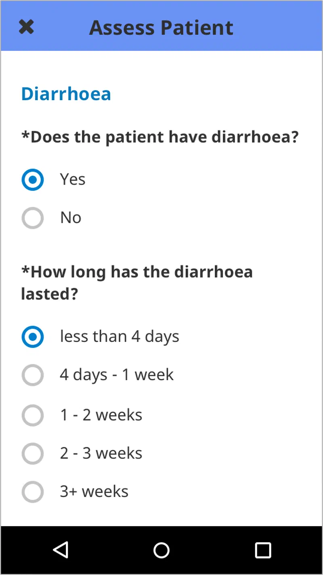Choose the '4 days - 1 week' radio circle
Viewport: 323px width, 575px height.
coord(32,375)
